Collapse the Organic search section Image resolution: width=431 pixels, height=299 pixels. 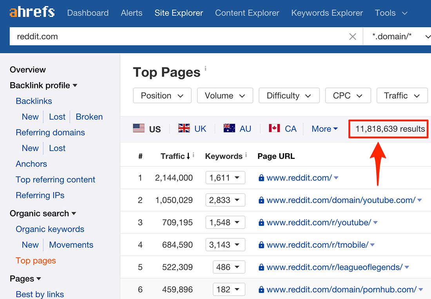pos(43,213)
